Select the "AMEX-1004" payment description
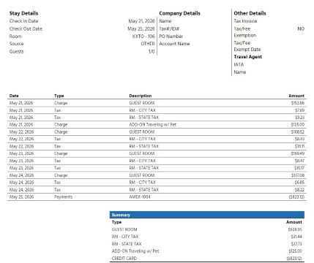314x263 pixels. pyautogui.click(x=140, y=197)
